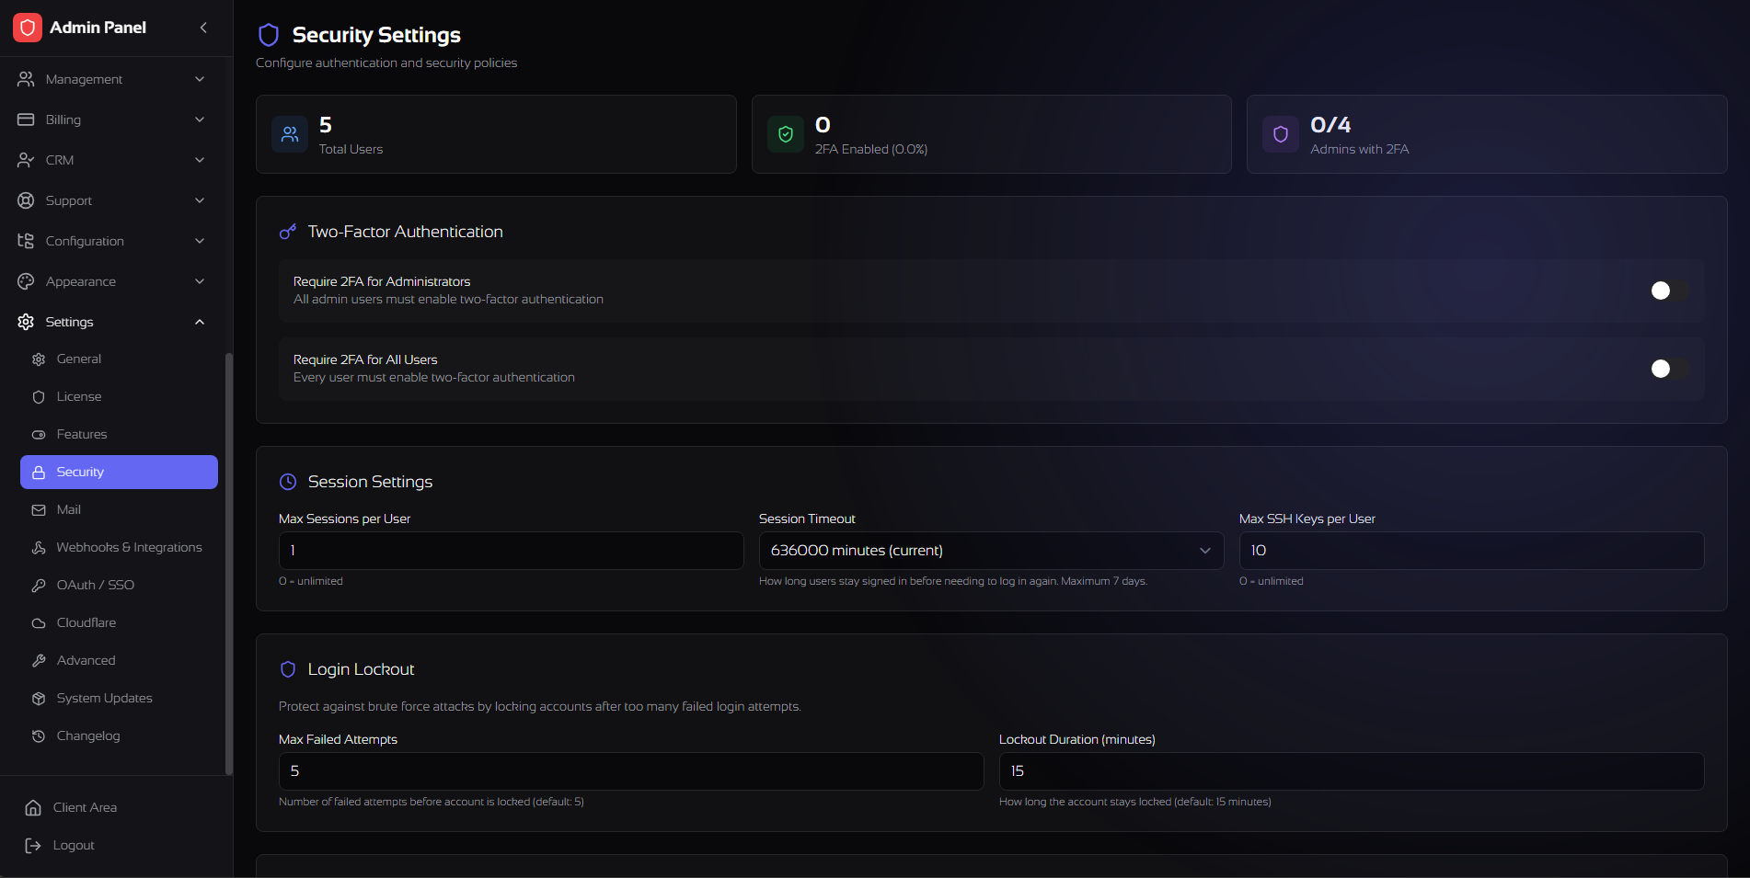Click the General gear icon

coord(39,359)
